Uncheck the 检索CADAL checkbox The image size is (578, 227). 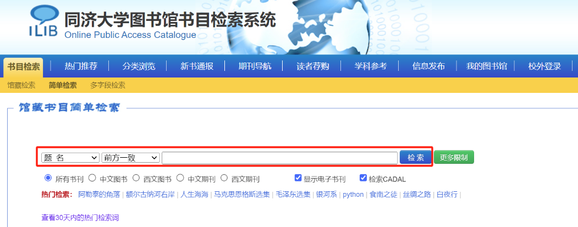coord(363,178)
